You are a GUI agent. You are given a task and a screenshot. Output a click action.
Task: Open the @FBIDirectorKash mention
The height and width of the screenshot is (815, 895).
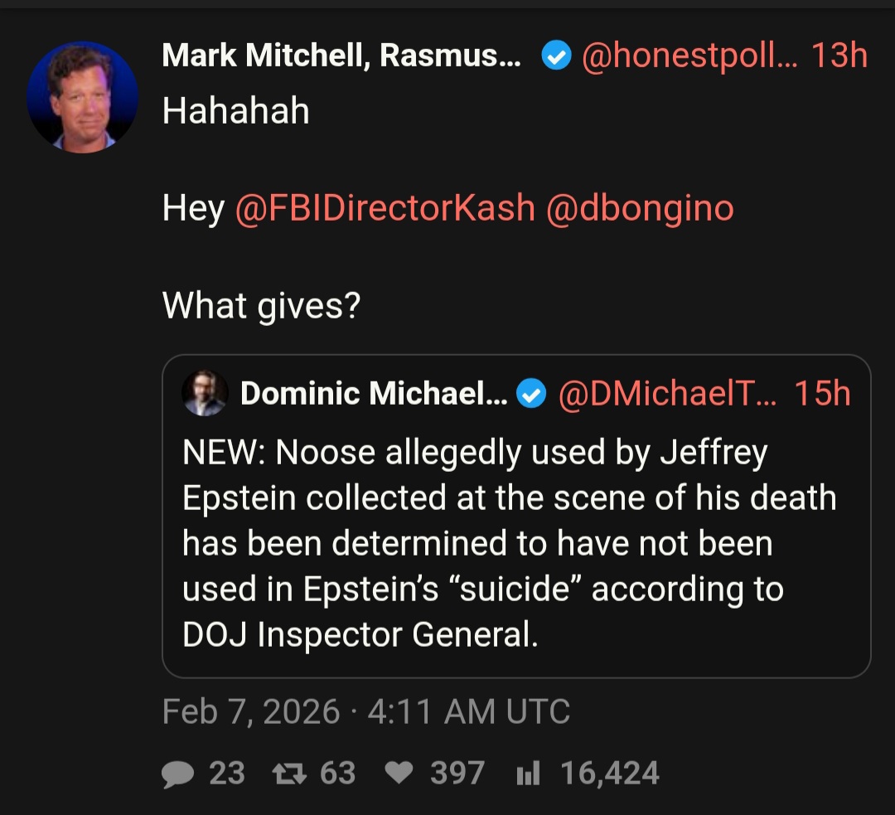pyautogui.click(x=385, y=207)
